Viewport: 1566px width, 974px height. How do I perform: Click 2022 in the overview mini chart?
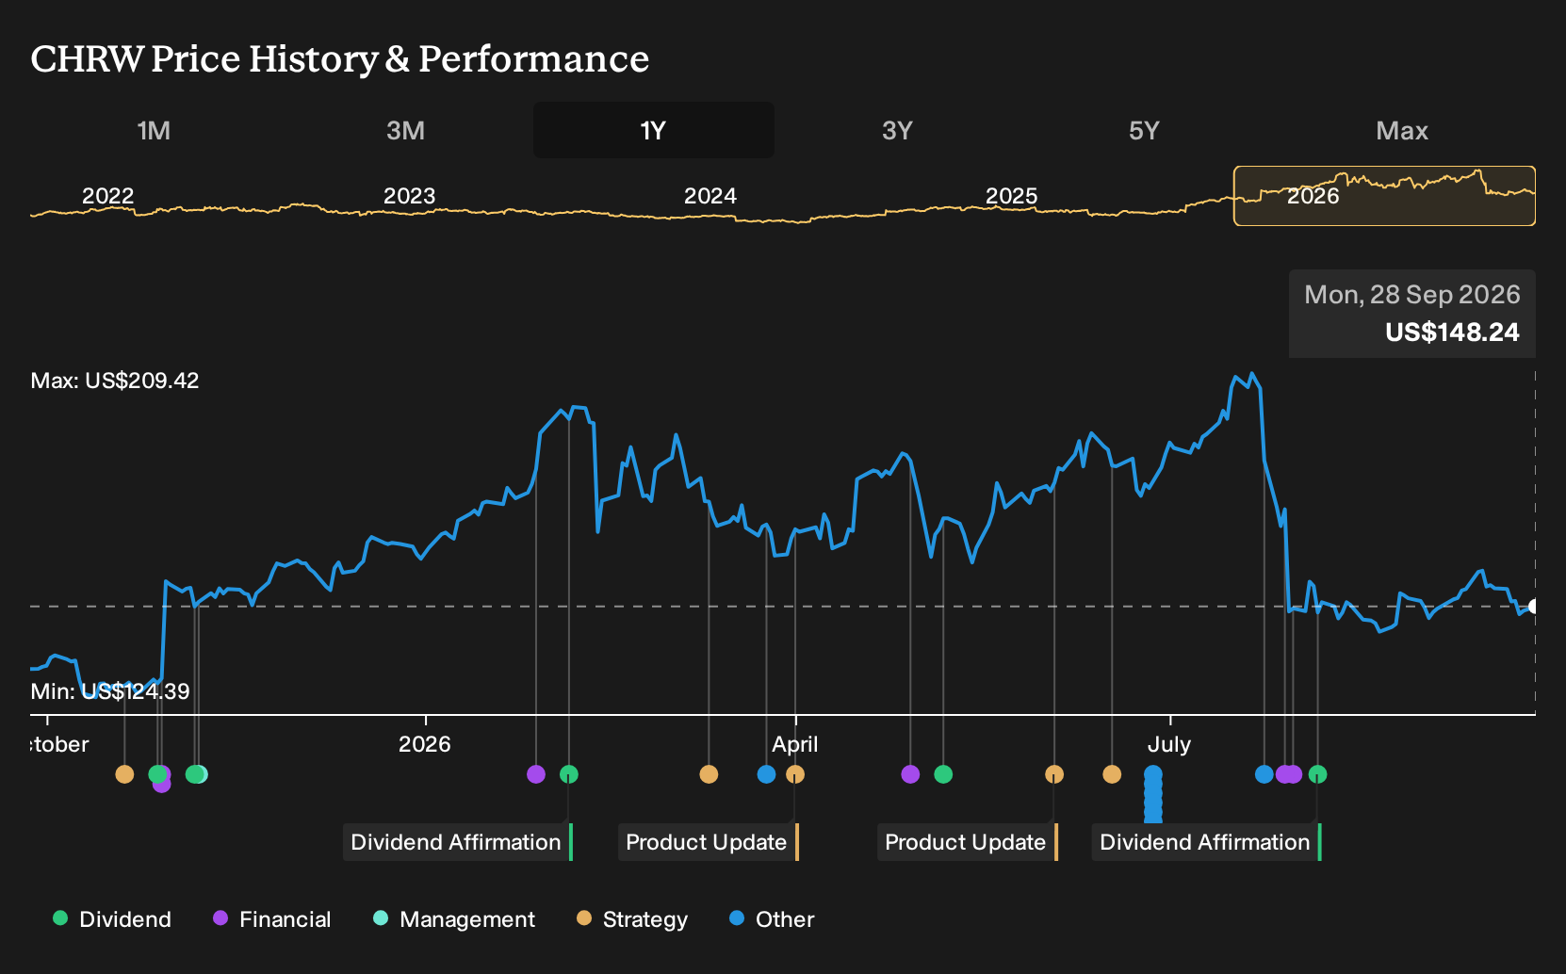[x=108, y=196]
